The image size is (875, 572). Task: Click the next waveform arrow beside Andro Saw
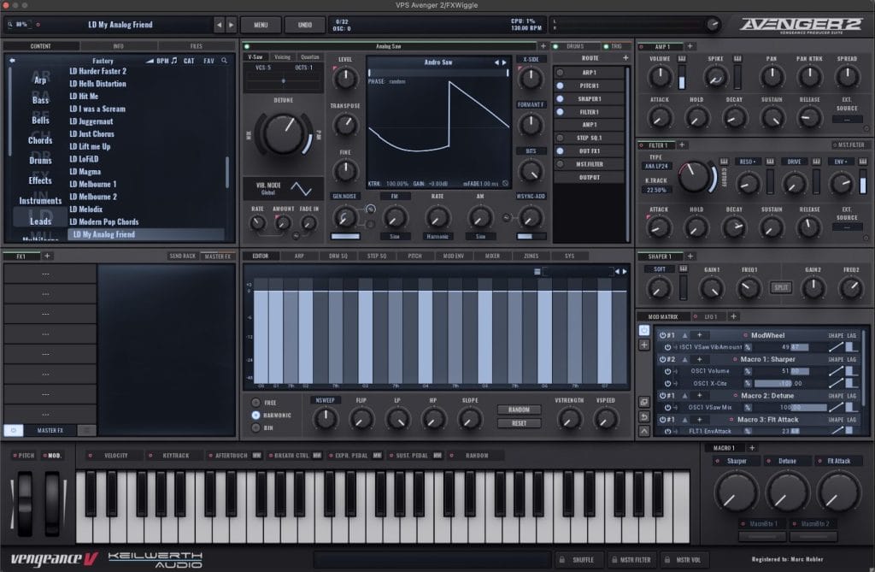click(x=505, y=62)
